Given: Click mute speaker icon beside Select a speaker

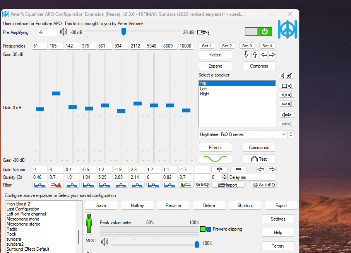Looking at the screenshot, I should pyautogui.click(x=286, y=76).
